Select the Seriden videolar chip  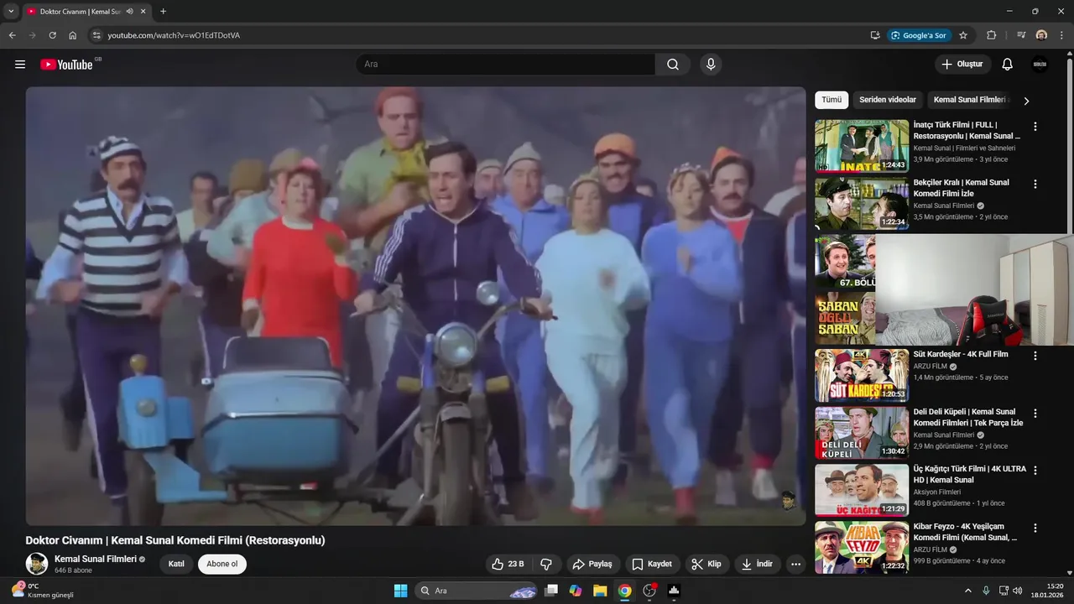point(888,100)
